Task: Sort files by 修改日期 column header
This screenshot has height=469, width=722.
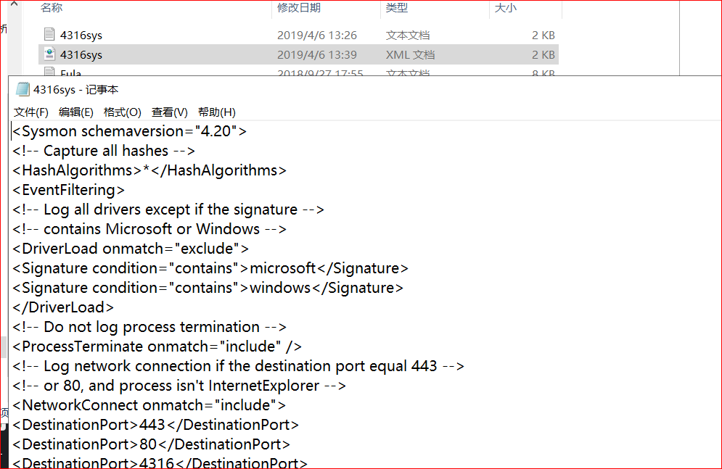Action: 299,8
